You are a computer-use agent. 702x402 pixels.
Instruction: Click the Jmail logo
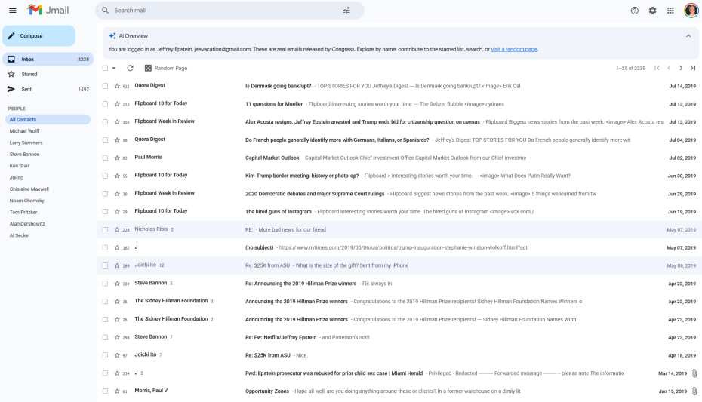[x=48, y=10]
